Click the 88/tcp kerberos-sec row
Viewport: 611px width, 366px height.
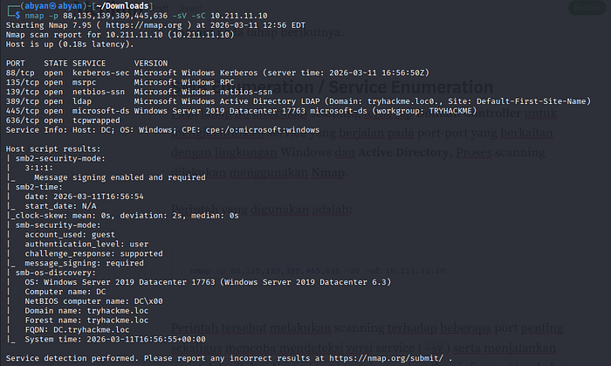click(x=217, y=73)
